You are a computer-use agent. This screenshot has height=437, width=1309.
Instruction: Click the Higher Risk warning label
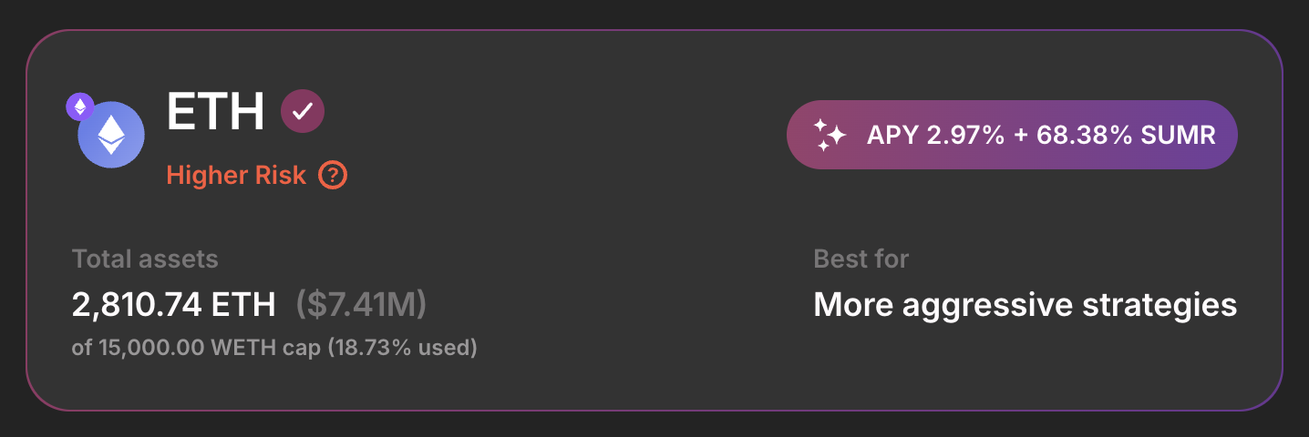click(x=236, y=175)
